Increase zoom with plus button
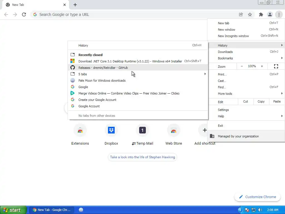The image size is (285, 214). [x=262, y=66]
